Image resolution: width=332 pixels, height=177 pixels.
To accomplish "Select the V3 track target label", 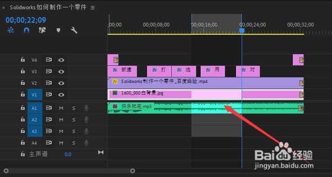I will [34, 72].
